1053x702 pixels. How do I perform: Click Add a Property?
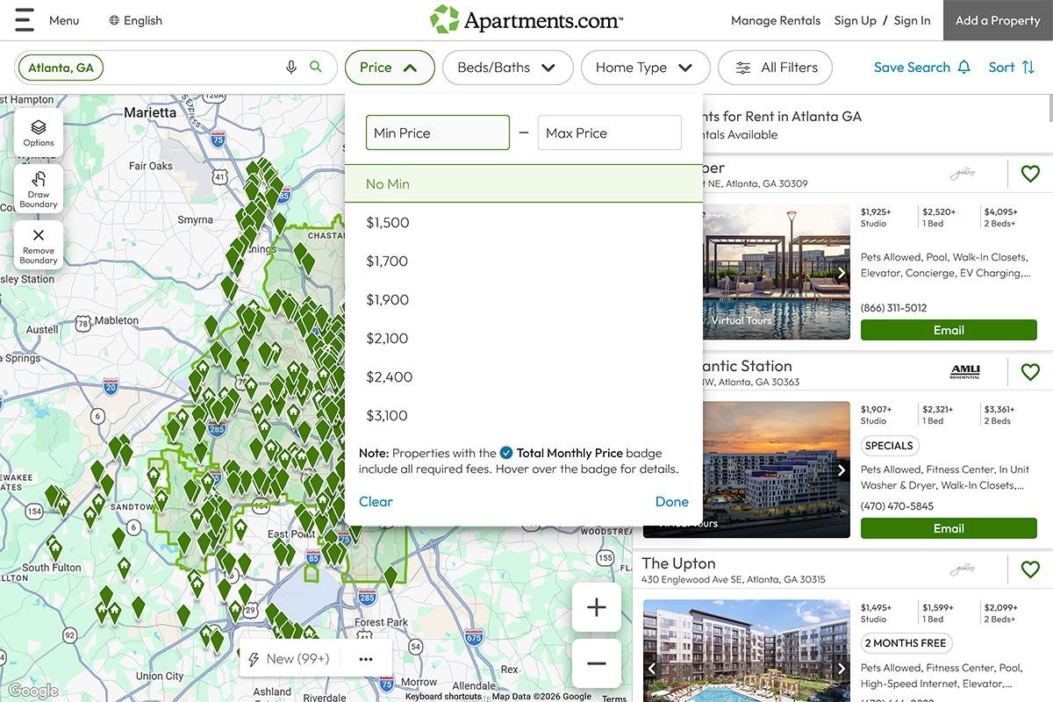point(997,19)
